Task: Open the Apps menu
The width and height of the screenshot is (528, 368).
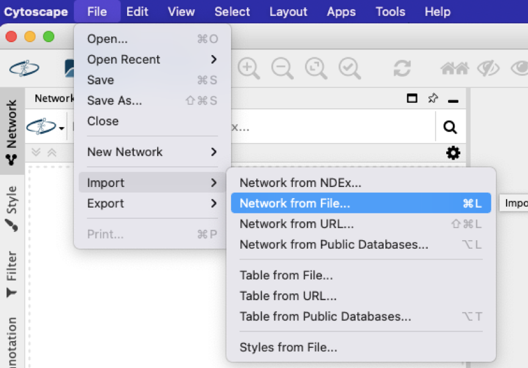Action: (x=341, y=12)
